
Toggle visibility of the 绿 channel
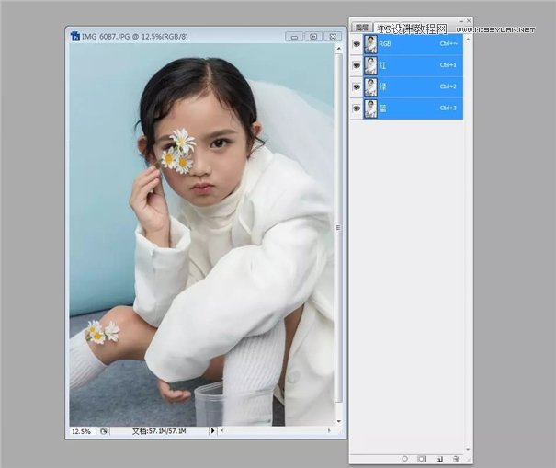[x=357, y=86]
